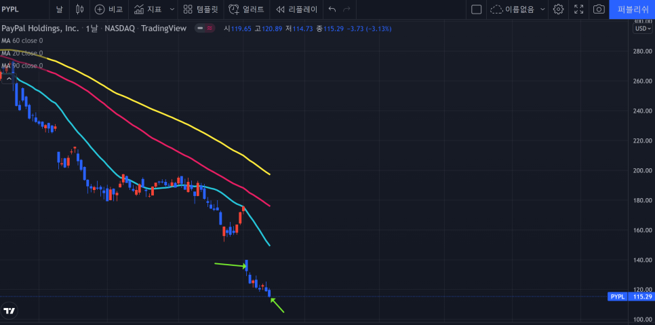Create an alert with 얼러트
The width and height of the screenshot is (655, 325).
(x=246, y=9)
